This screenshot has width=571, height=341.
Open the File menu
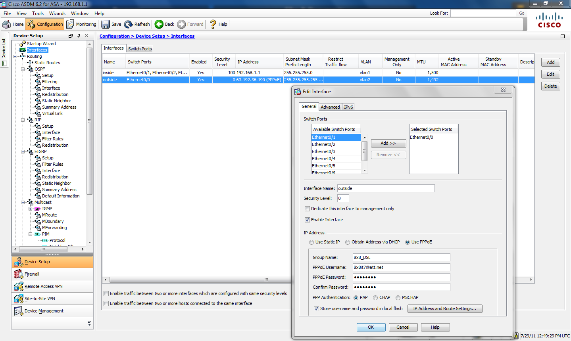[x=7, y=13]
